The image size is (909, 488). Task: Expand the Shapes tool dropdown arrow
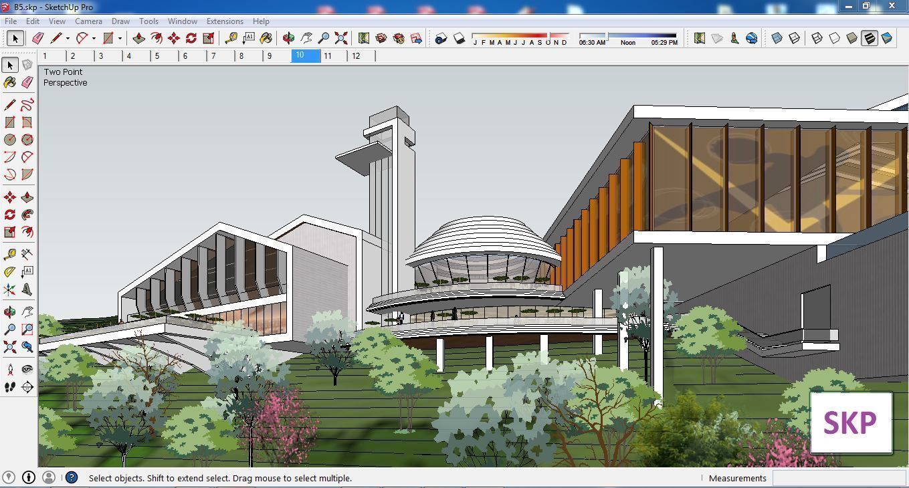point(120,38)
